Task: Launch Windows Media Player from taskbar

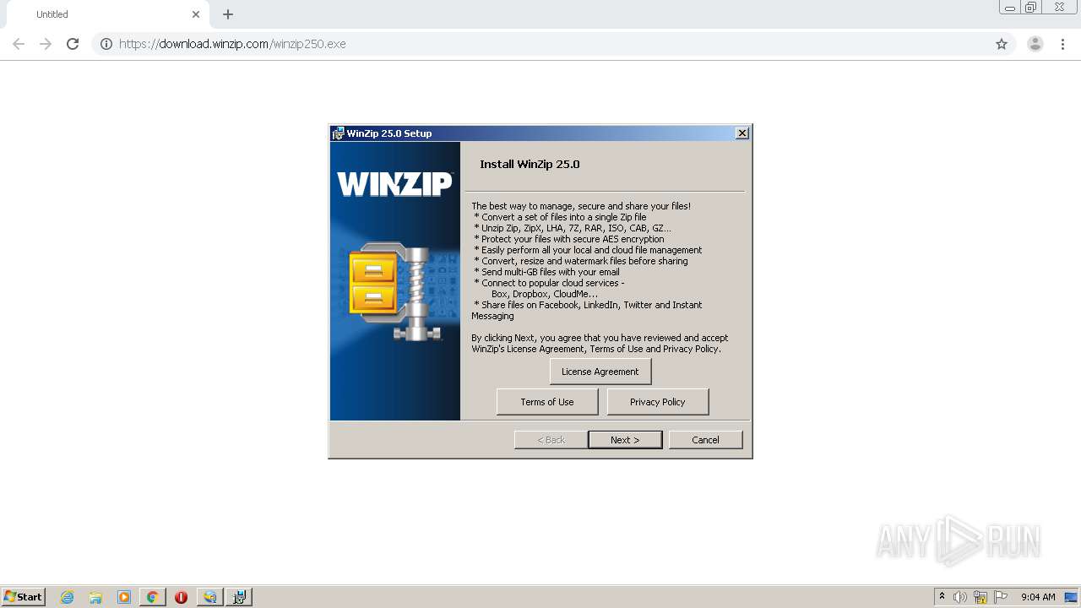Action: click(124, 597)
